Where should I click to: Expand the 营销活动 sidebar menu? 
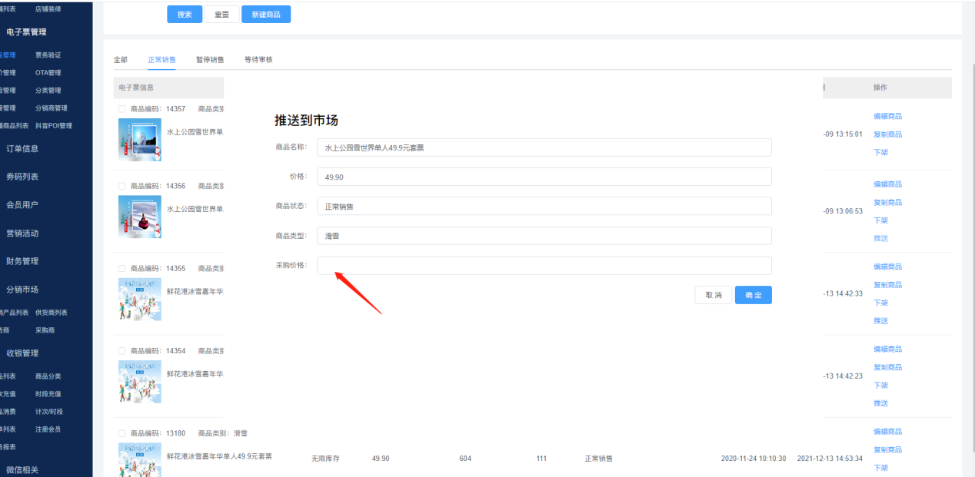22,234
